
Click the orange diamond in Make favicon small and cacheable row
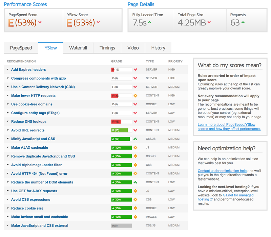[x=135, y=217]
